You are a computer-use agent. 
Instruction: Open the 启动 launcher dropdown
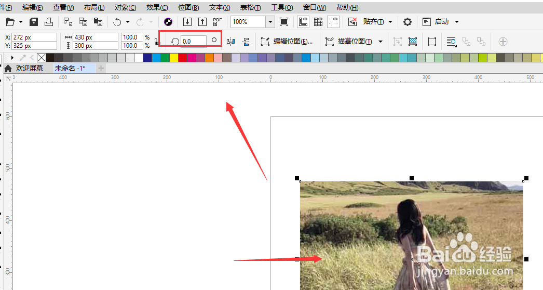point(456,22)
